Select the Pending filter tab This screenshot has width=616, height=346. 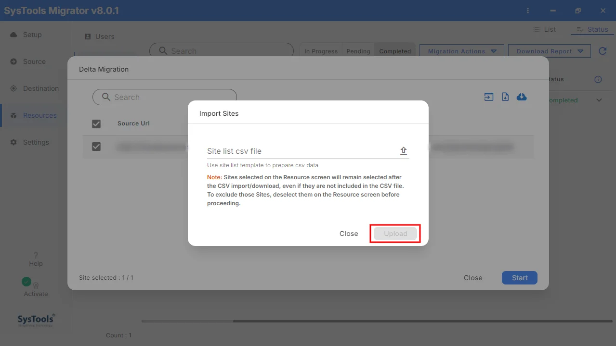click(358, 51)
